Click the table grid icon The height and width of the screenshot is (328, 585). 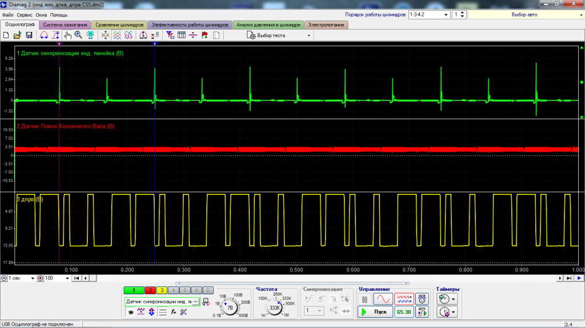(x=182, y=35)
